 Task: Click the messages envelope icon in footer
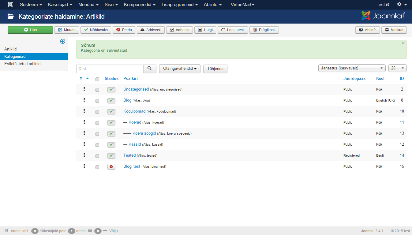point(90,231)
